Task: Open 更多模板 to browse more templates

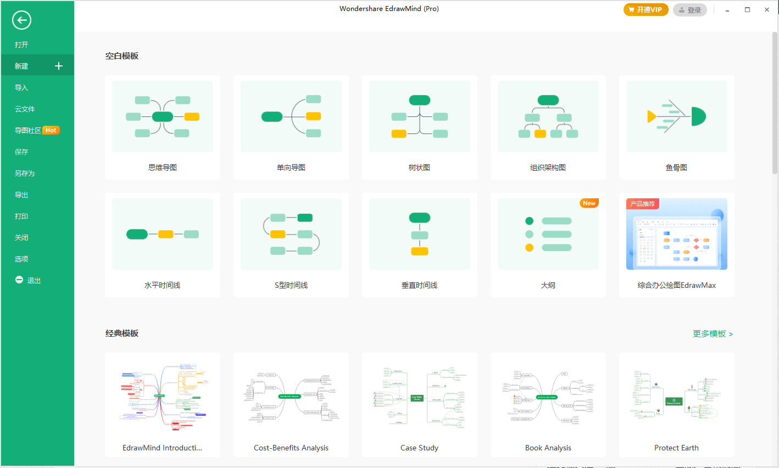Action: 710,333
